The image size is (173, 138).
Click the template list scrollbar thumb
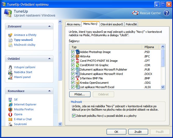pyautogui.click(x=163, y=58)
